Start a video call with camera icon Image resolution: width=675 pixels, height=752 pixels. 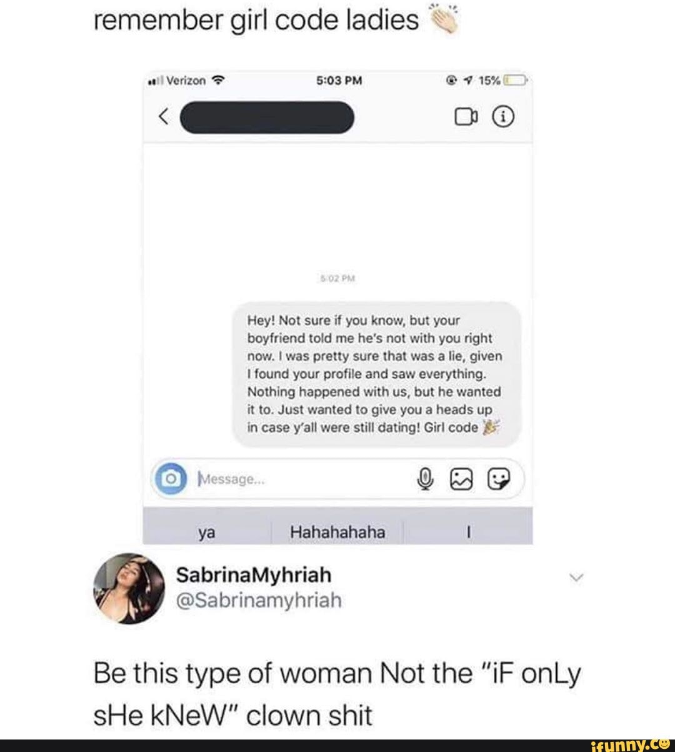[467, 117]
